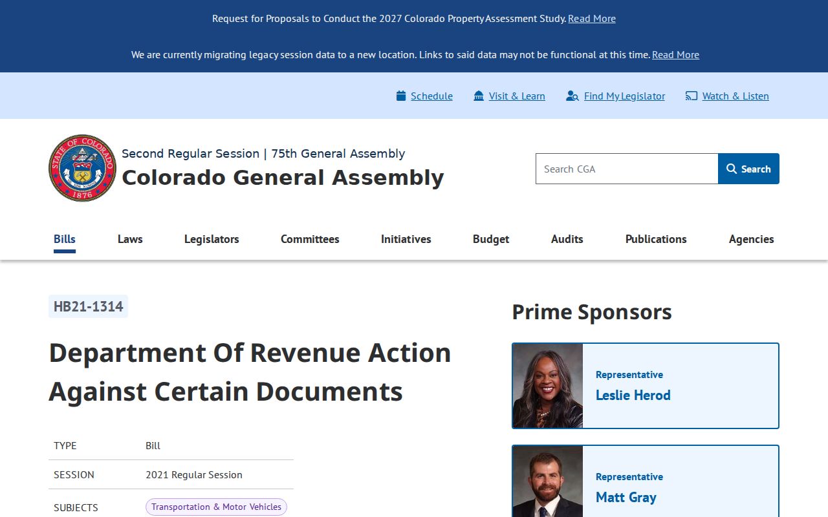Open the Legislators menu item

(212, 239)
